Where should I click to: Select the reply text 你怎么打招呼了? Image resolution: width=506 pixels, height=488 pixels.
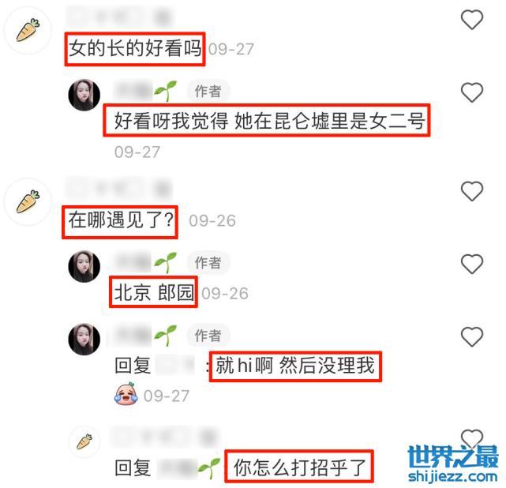tap(299, 467)
